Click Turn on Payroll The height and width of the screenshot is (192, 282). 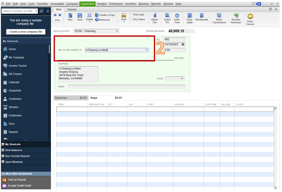point(17,180)
